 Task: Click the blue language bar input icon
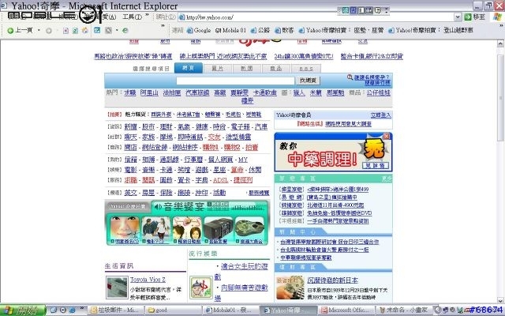tap(353, 10)
